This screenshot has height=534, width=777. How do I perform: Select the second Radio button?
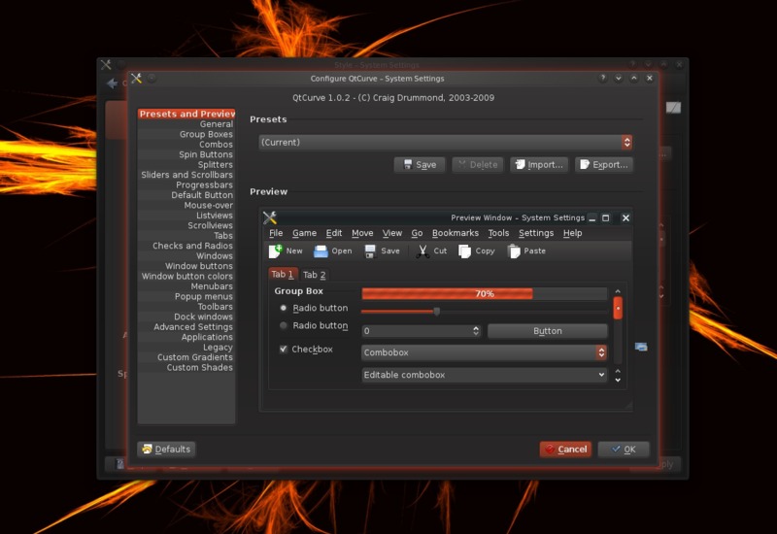283,325
